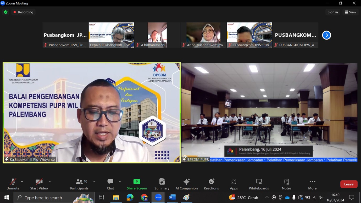
Task: Click microphone tray icon
Action: (294, 198)
